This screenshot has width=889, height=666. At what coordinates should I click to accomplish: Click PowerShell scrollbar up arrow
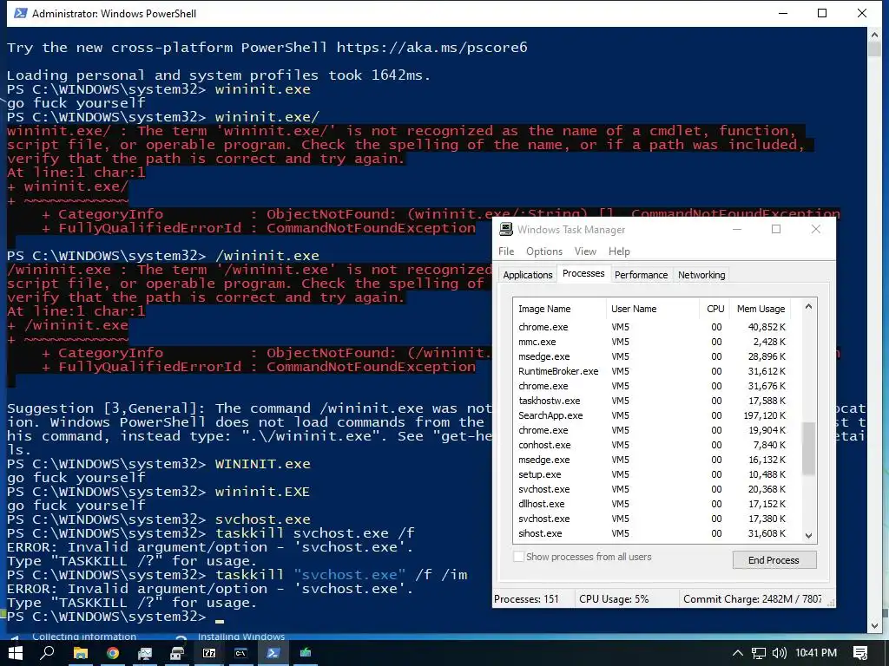coord(873,35)
